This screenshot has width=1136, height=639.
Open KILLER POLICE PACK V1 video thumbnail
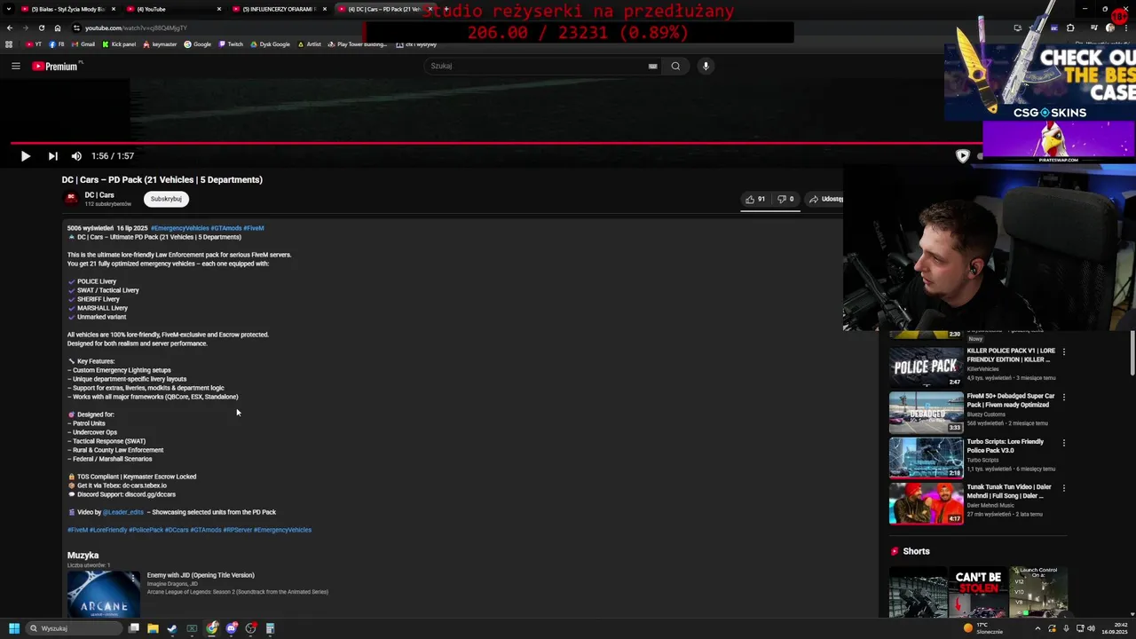coord(926,367)
